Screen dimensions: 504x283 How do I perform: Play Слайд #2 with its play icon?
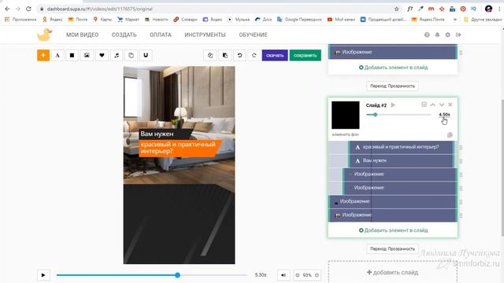(x=393, y=105)
